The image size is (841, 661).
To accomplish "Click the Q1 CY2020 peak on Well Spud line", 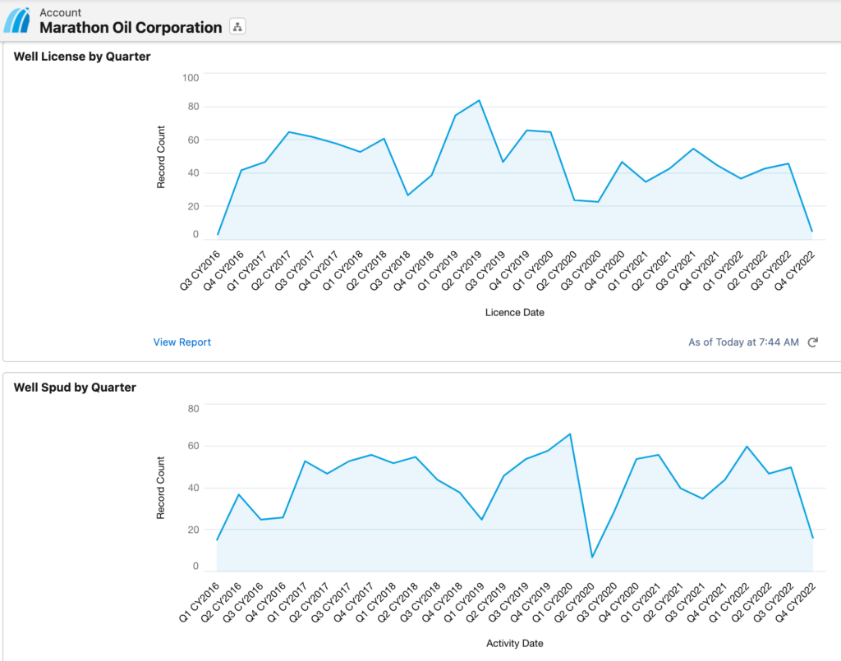I will point(570,434).
